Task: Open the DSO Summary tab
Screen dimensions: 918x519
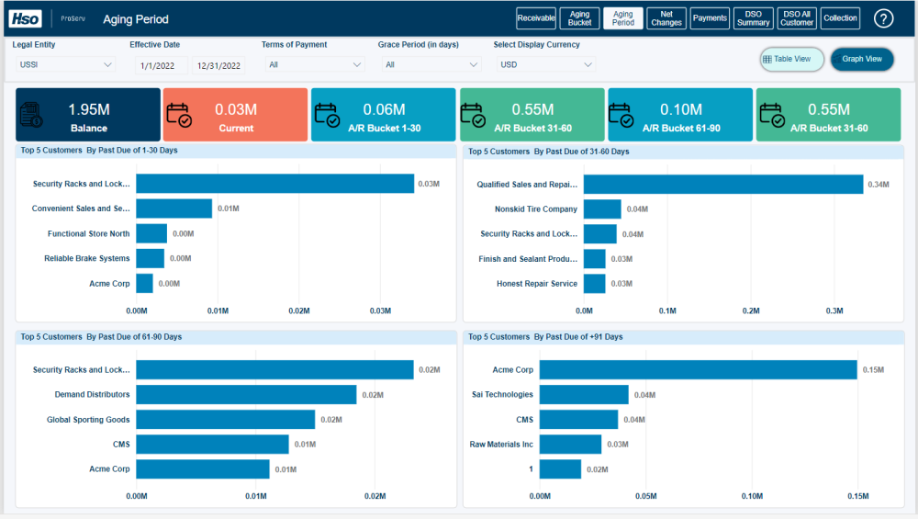Action: click(x=754, y=18)
